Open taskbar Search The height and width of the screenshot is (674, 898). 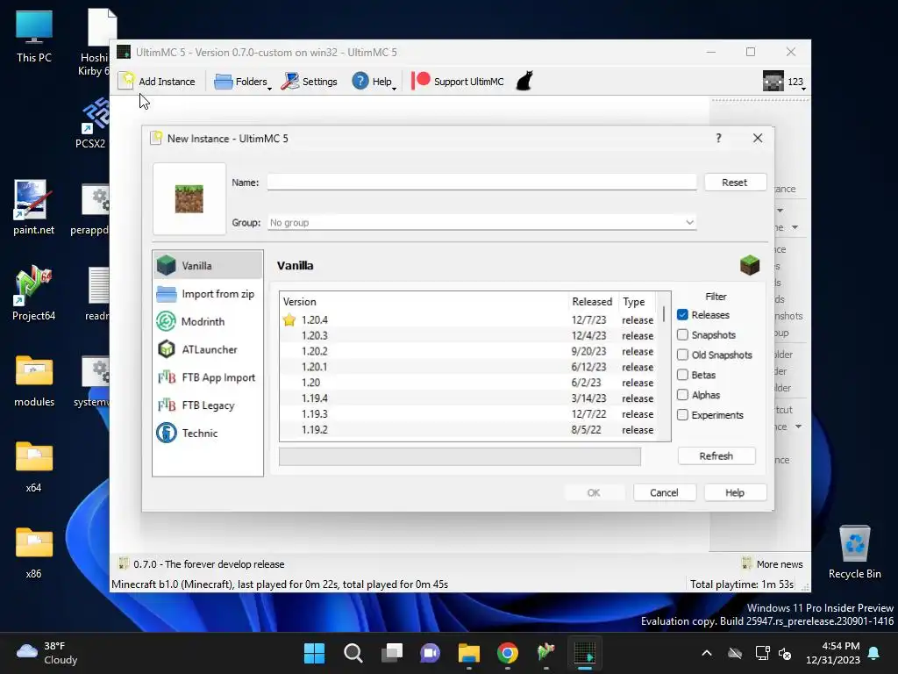(x=353, y=653)
